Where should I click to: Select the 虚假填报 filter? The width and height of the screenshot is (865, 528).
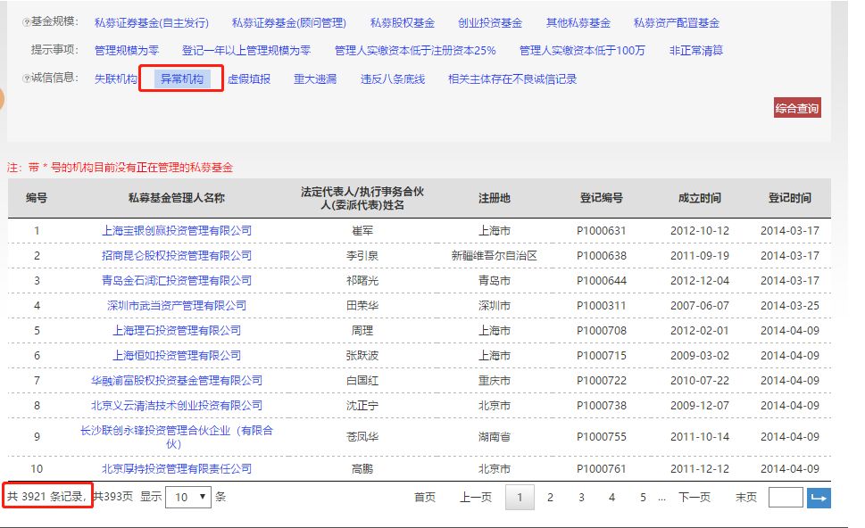coord(249,78)
